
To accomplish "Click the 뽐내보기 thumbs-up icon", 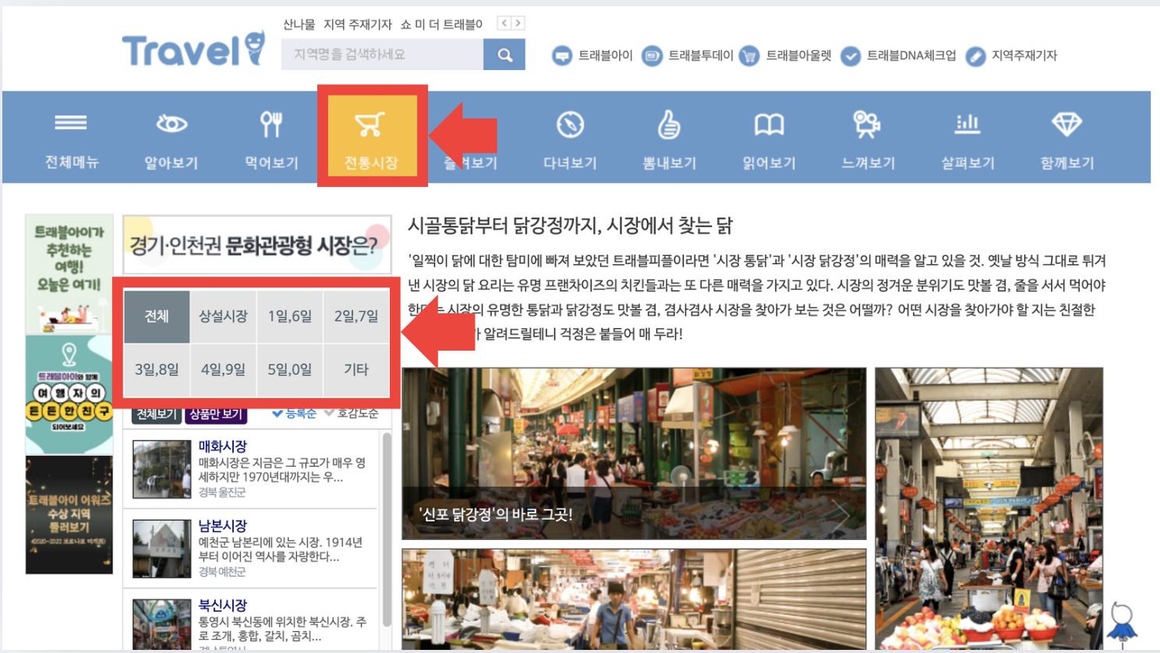I will point(669,122).
